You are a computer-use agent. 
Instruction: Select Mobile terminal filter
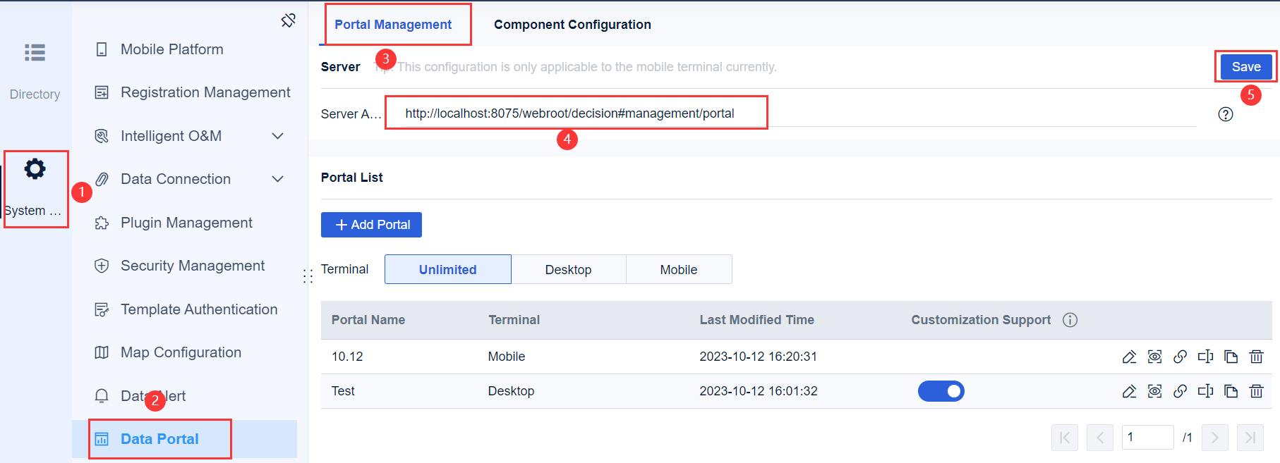click(x=679, y=269)
